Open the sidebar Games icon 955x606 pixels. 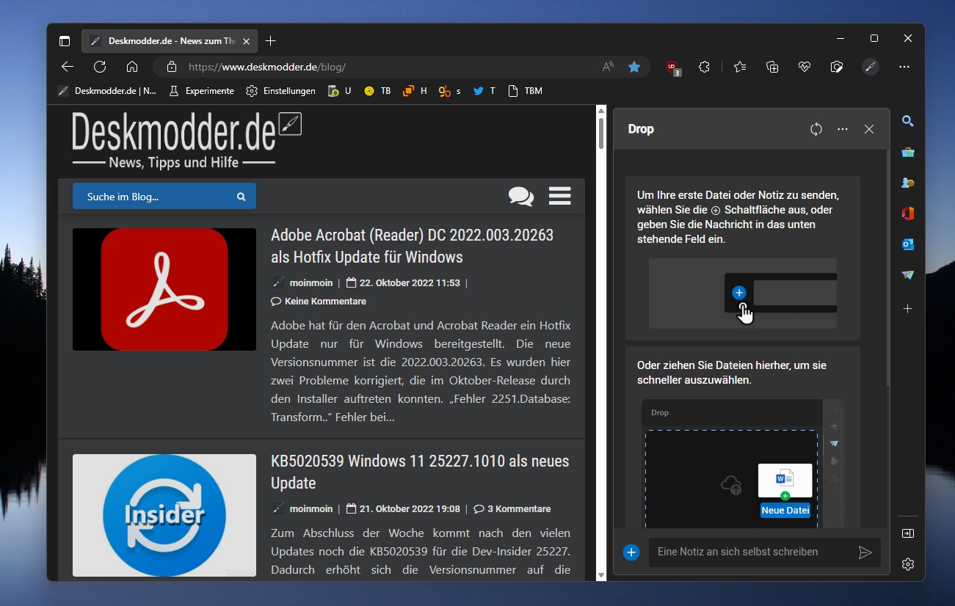[908, 183]
